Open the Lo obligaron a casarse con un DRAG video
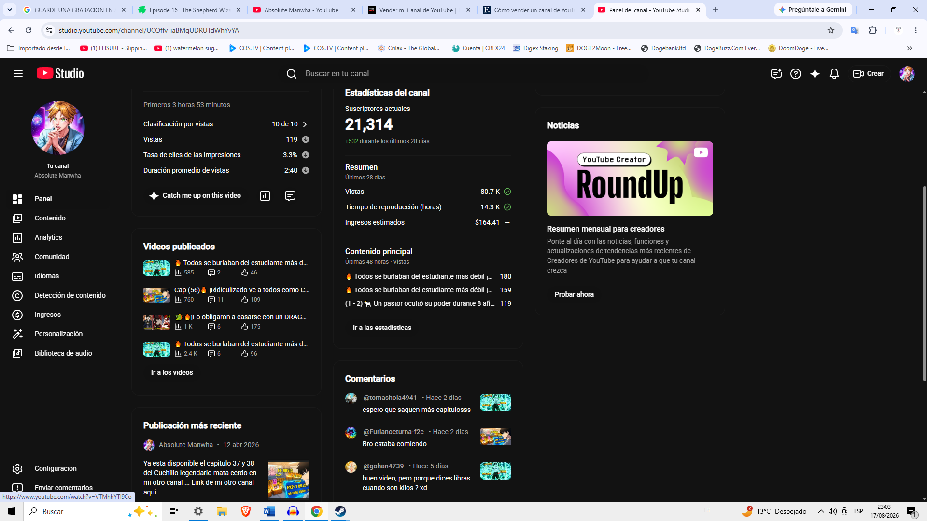This screenshot has width=927, height=521. 240,317
